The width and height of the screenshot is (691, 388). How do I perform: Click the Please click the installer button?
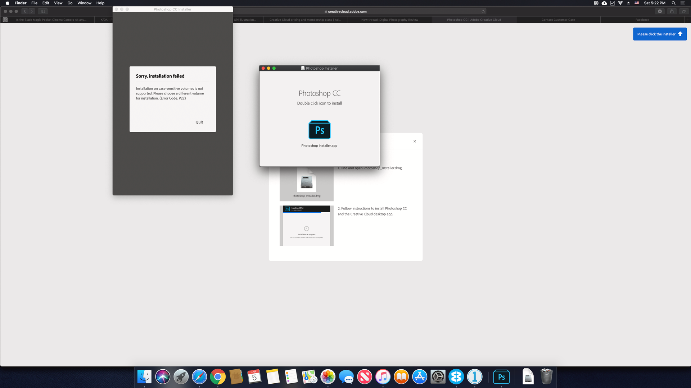[x=660, y=34]
